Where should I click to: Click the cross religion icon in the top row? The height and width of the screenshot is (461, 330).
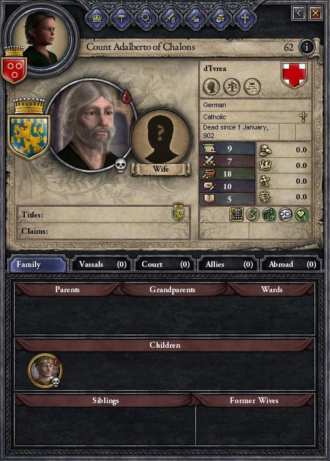pyautogui.click(x=244, y=19)
